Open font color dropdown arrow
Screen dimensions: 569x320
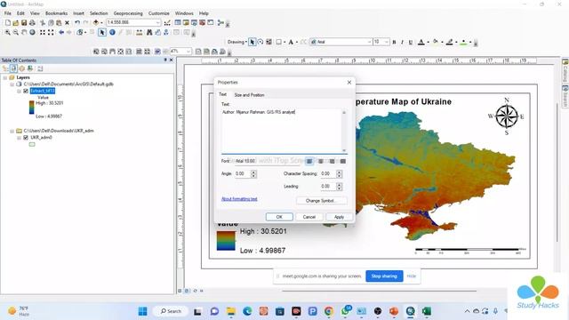[428, 42]
